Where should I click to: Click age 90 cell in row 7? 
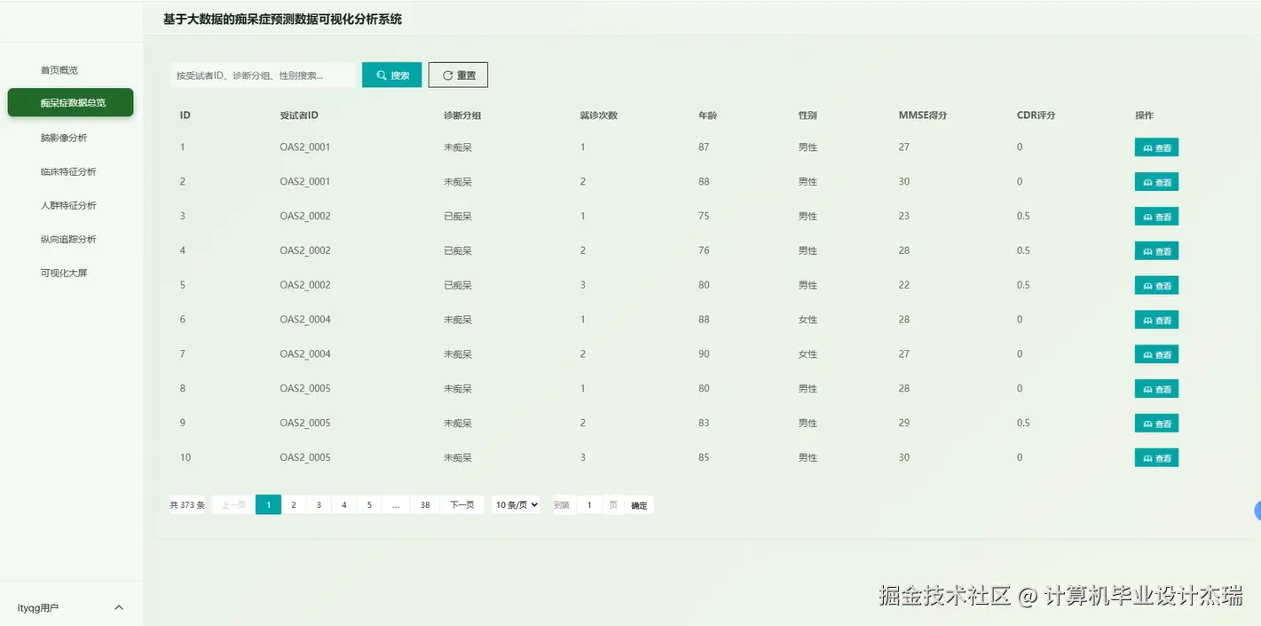(704, 354)
